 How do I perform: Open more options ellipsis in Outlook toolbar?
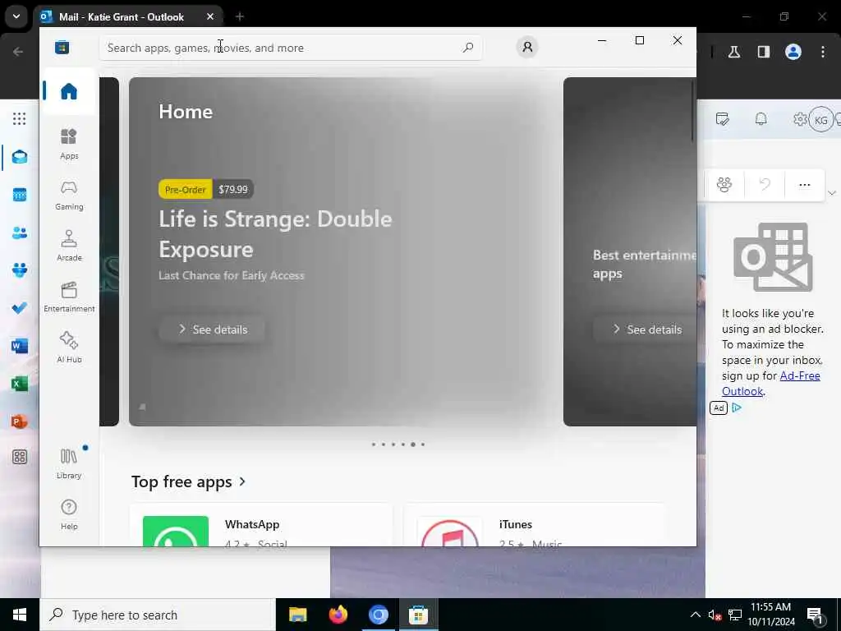tap(805, 185)
